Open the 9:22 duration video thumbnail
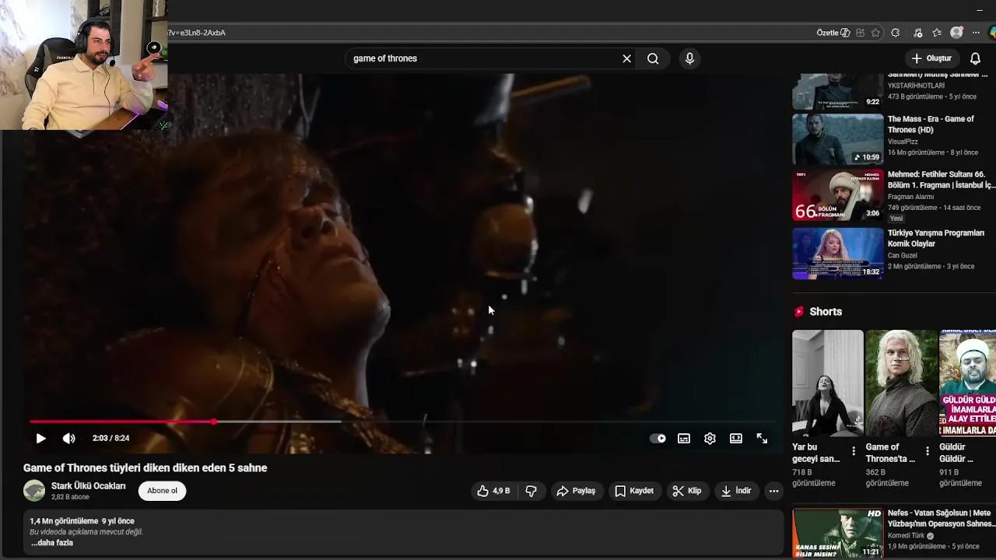996x560 pixels. (838, 91)
